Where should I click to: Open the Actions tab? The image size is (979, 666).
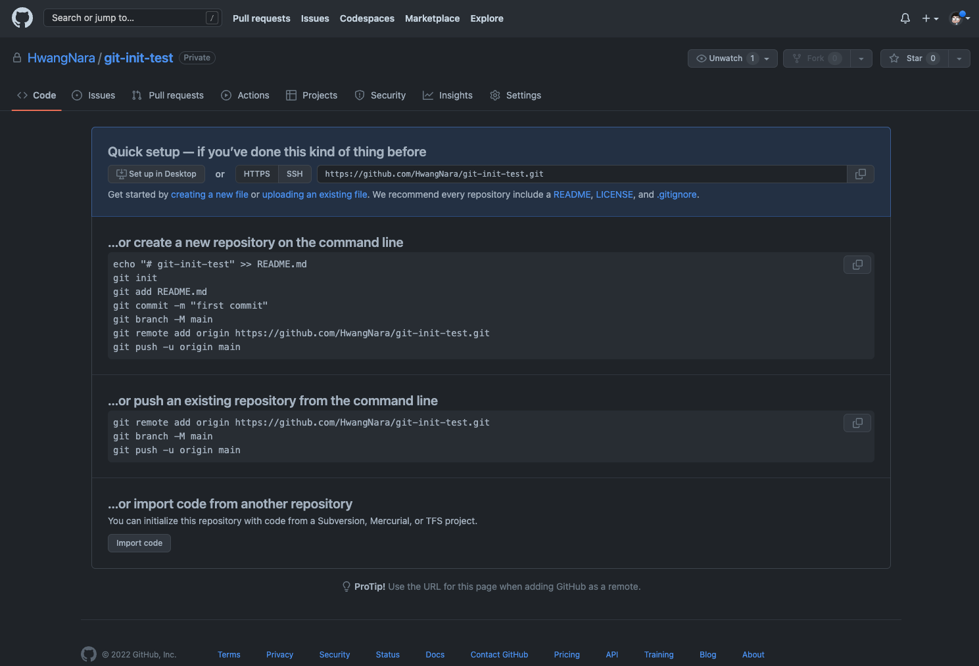(245, 95)
